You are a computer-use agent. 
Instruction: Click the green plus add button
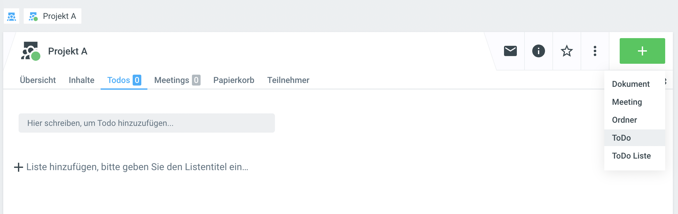pos(642,51)
